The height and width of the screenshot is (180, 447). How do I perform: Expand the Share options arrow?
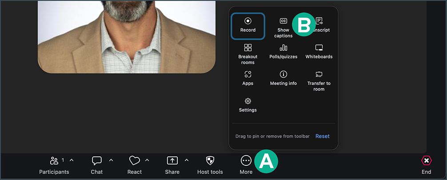pos(187,160)
